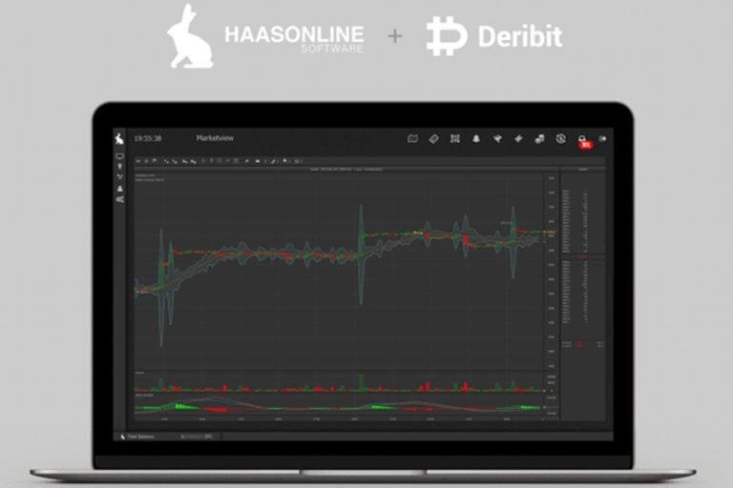Click the volume bars panel below chart
The image size is (733, 488).
[340, 381]
